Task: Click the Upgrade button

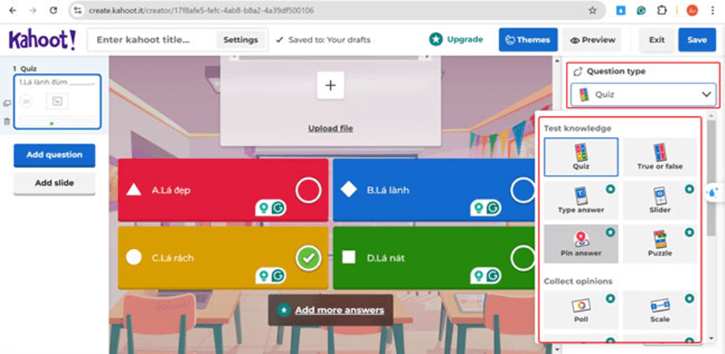Action: click(x=456, y=39)
